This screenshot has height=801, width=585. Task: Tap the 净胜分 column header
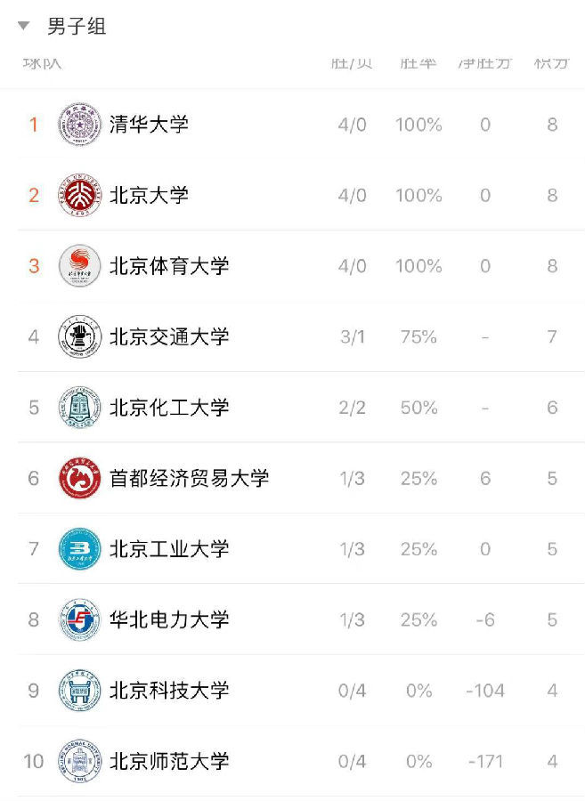tap(485, 63)
